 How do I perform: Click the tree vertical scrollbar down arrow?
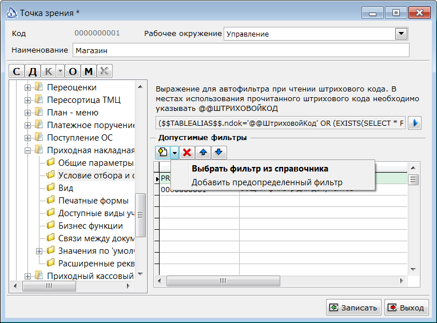[x=140, y=274]
